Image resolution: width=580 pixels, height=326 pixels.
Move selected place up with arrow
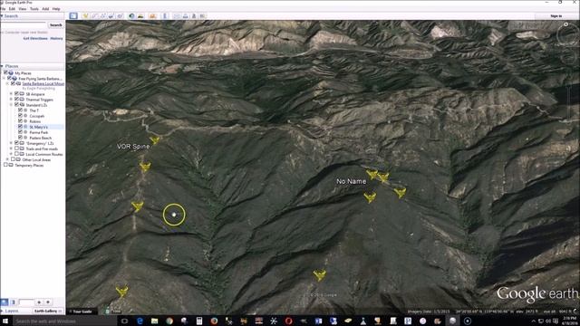[x=39, y=302]
